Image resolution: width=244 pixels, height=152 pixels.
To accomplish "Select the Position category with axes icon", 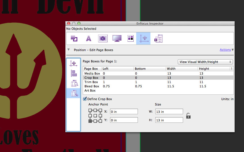I will [x=143, y=38].
